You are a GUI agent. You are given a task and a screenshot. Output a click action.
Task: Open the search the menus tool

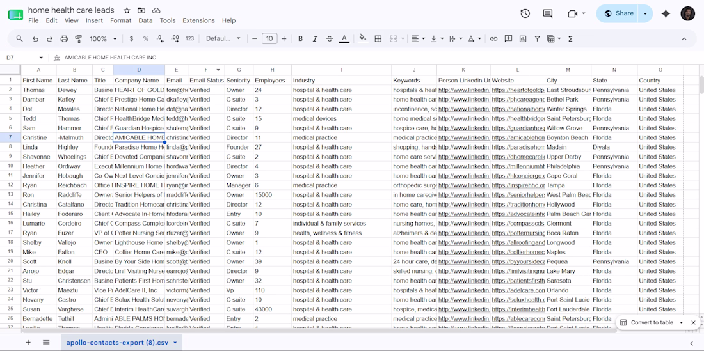click(19, 39)
